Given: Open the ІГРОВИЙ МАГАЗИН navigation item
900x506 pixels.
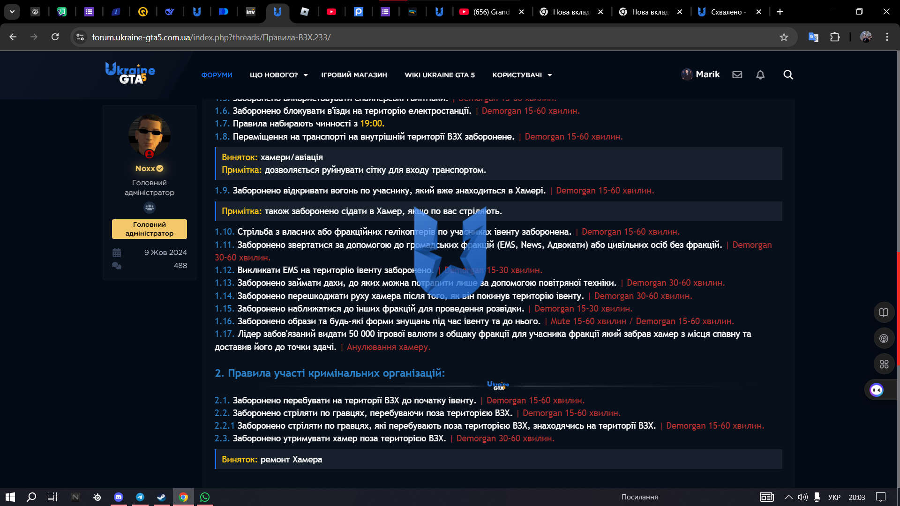Looking at the screenshot, I should click(x=354, y=75).
